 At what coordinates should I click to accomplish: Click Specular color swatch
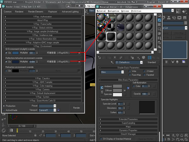[x=118, y=95]
